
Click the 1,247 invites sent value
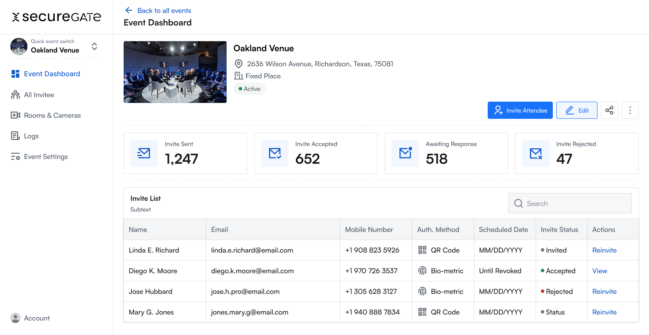[181, 159]
